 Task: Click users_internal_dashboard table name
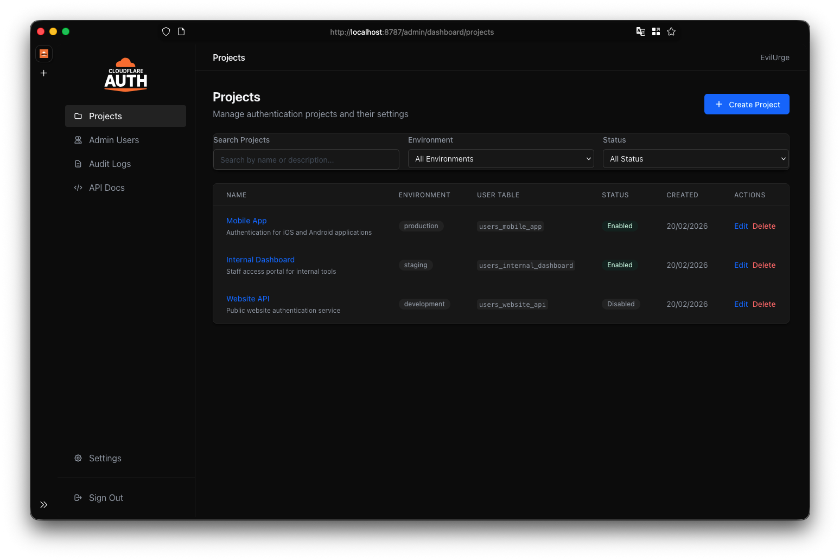pyautogui.click(x=526, y=266)
